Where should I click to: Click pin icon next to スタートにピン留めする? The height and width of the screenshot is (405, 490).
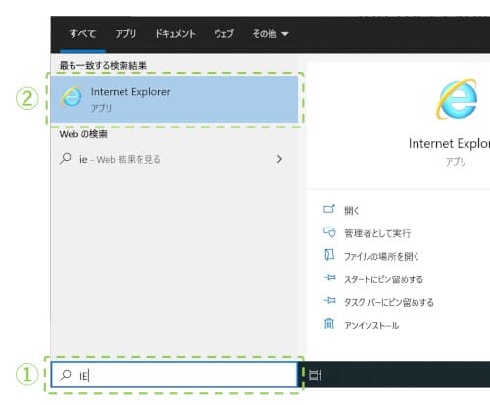(x=329, y=278)
